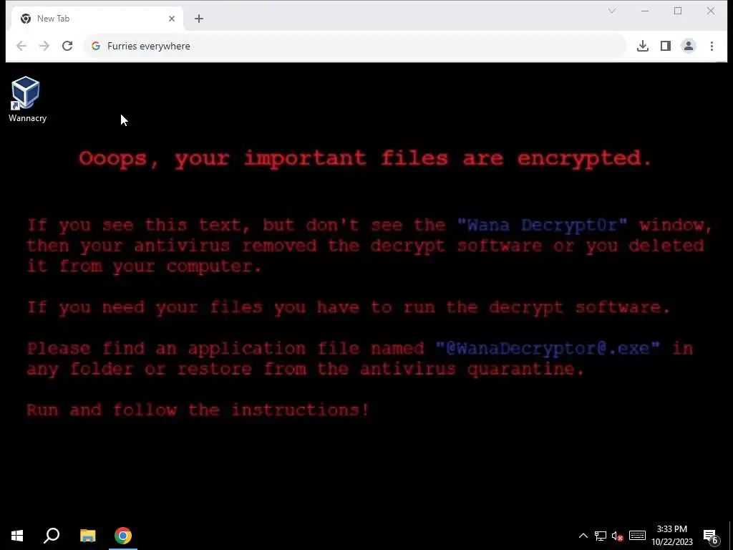Click the Chrome taskbar icon
Screen dimensions: 733x550
[123, 536]
